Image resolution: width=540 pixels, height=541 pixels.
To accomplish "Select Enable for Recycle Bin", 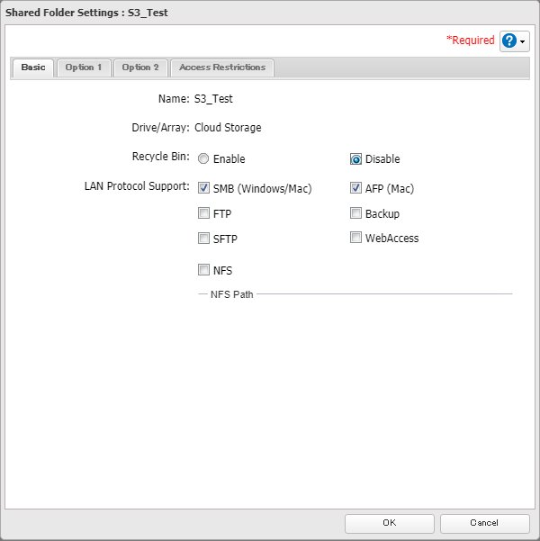I will click(x=203, y=159).
